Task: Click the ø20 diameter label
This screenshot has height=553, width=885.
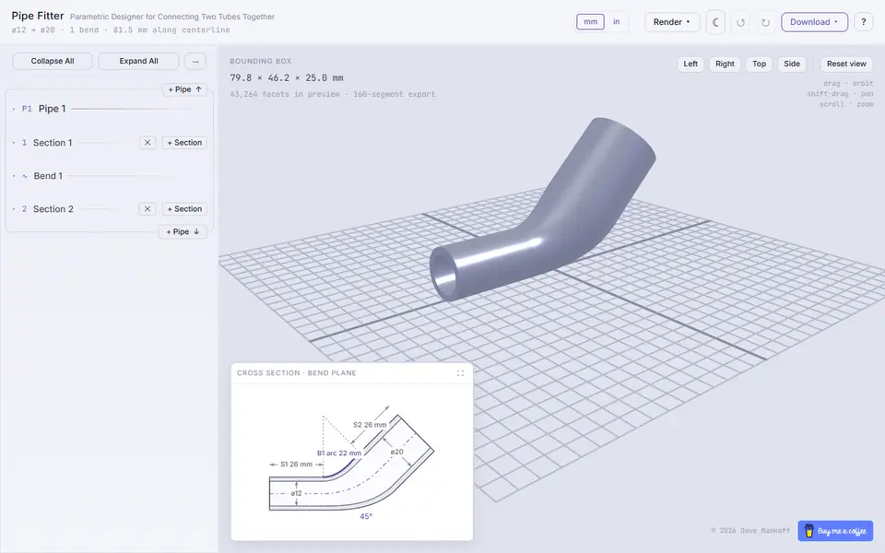Action: [x=396, y=452]
